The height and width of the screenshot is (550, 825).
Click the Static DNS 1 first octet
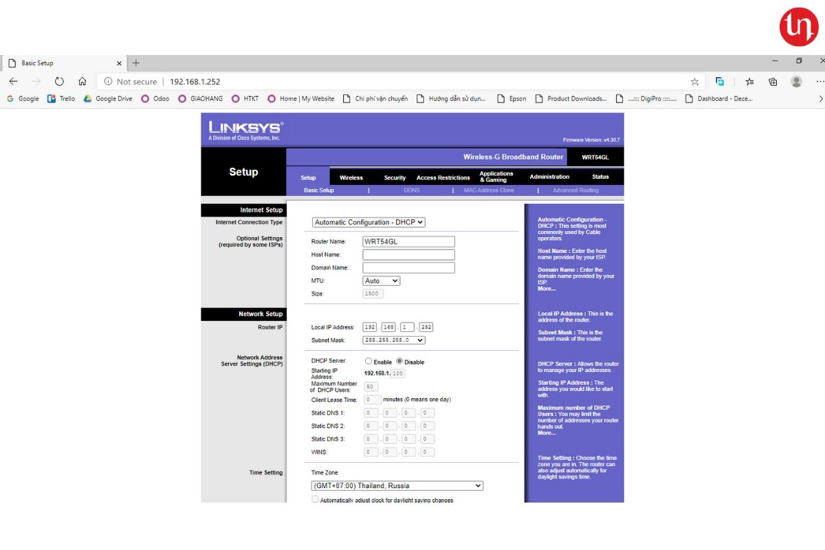pos(371,412)
